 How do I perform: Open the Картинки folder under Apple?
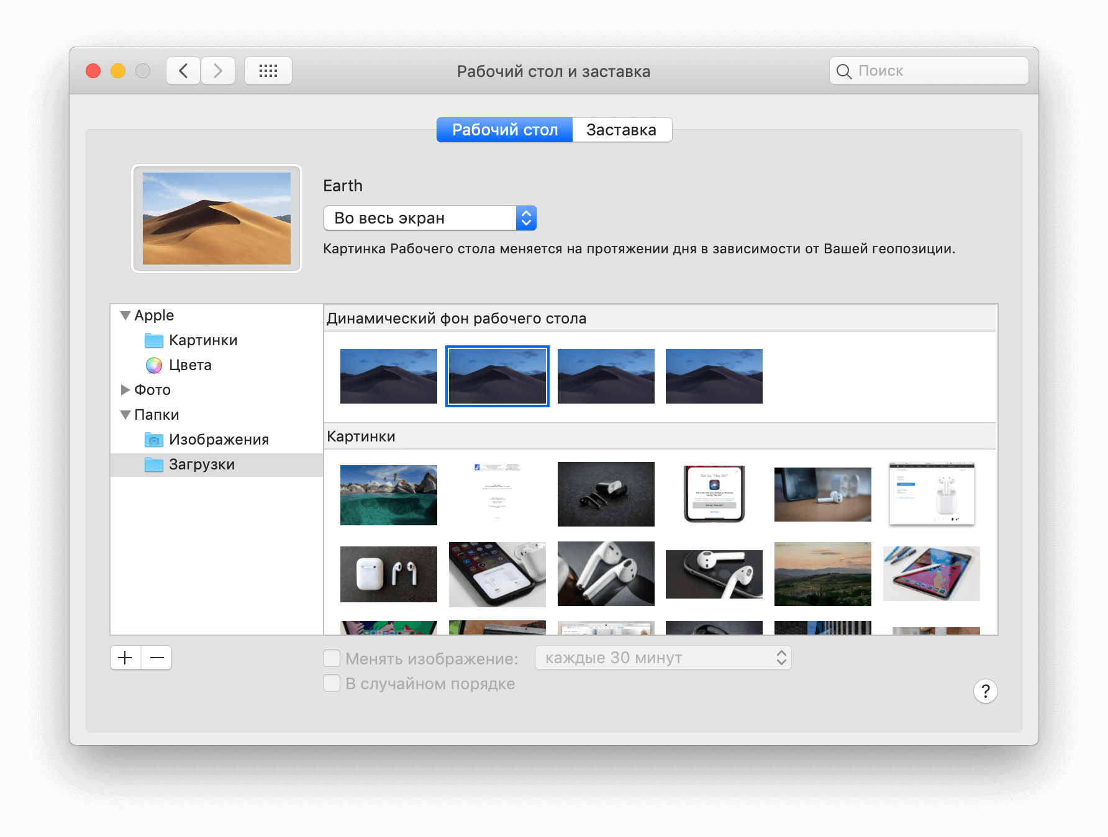[x=202, y=340]
